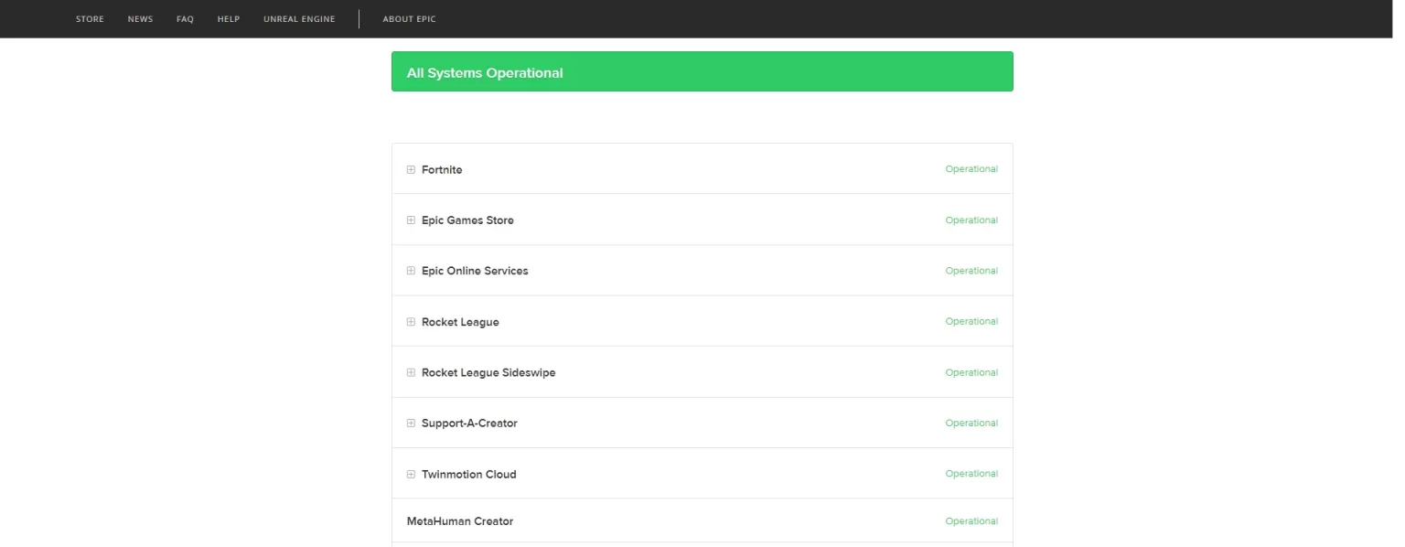The image size is (1405, 547).
Task: Click the Support-A-Creator component name
Action: [x=469, y=424]
